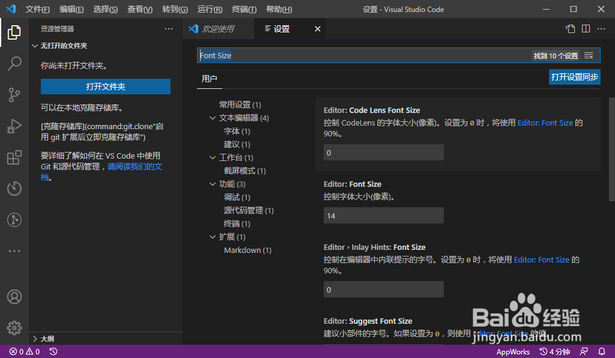
Task: Show additional views via activity bar ellipsis
Action: point(14,251)
